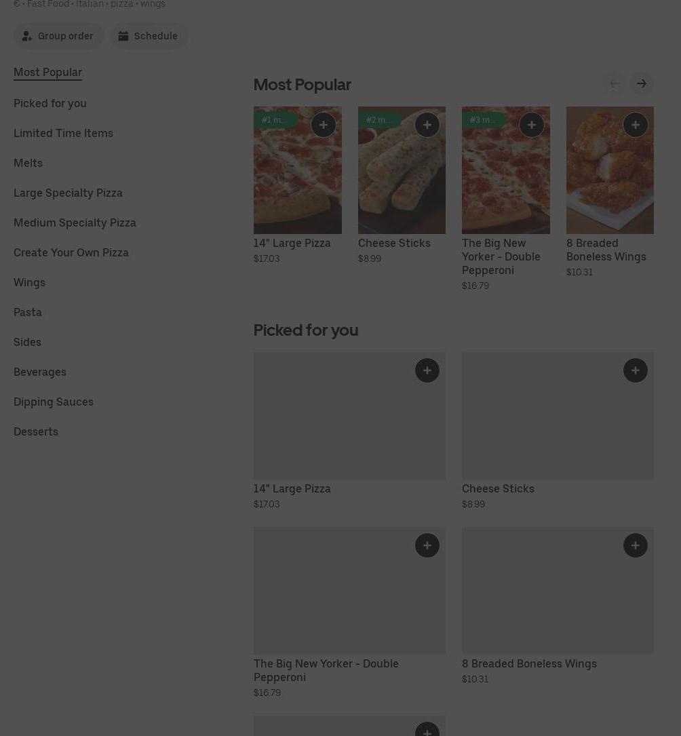
Task: Add 8 Breaded Boneless Wings in Picked for you
Action: (x=636, y=545)
